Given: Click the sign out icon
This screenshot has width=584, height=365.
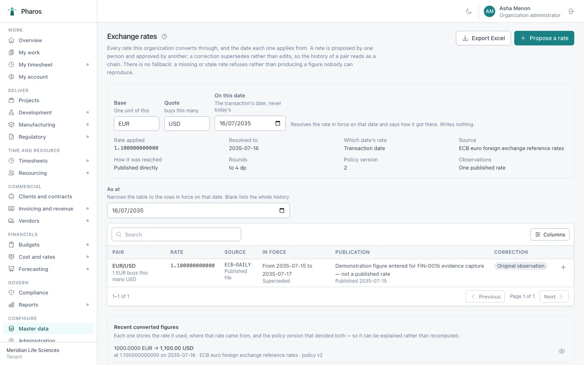Looking at the screenshot, I should click(571, 11).
